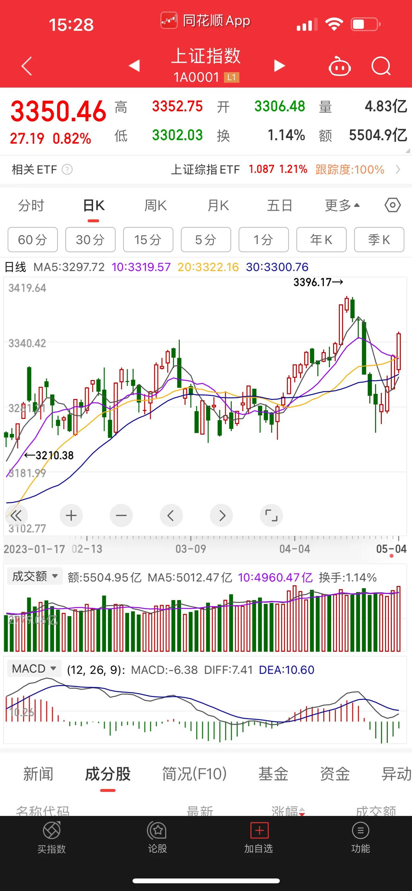Choose the 年K period button
The height and width of the screenshot is (891, 412).
tap(321, 239)
